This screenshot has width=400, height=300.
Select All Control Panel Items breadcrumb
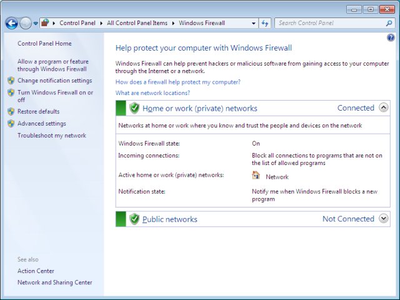(137, 23)
